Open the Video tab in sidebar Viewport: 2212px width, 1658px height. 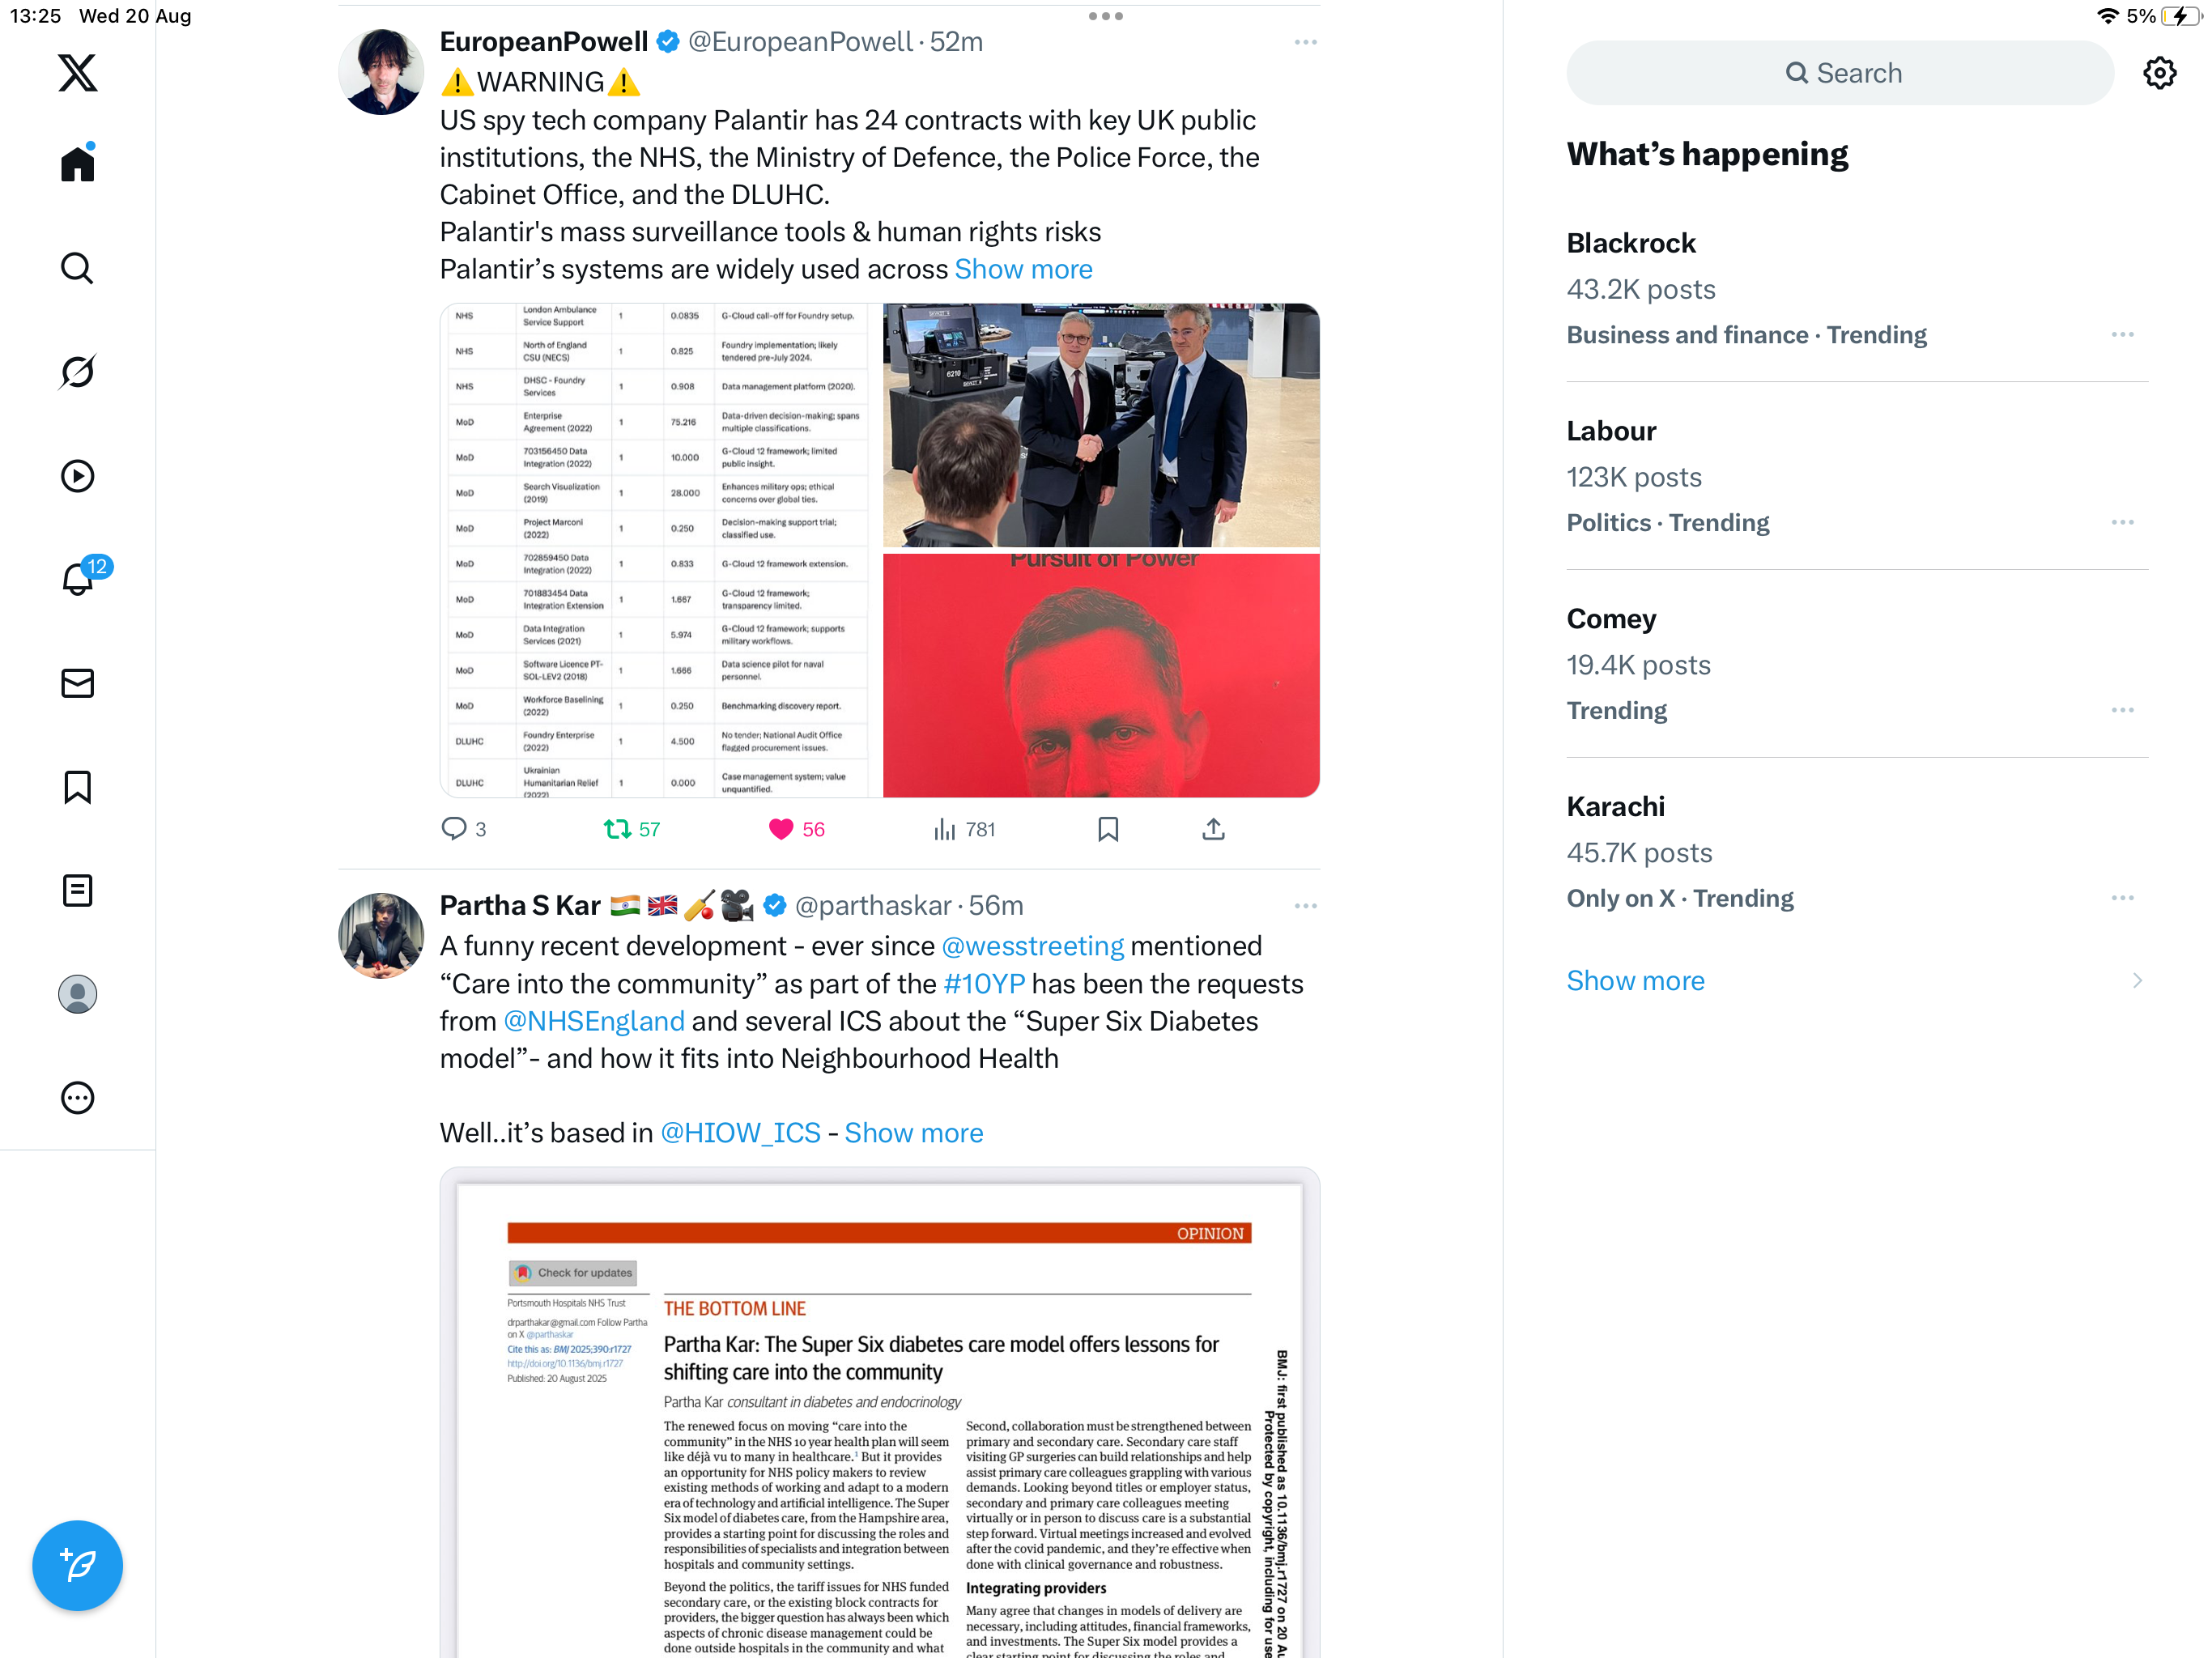pyautogui.click(x=77, y=476)
